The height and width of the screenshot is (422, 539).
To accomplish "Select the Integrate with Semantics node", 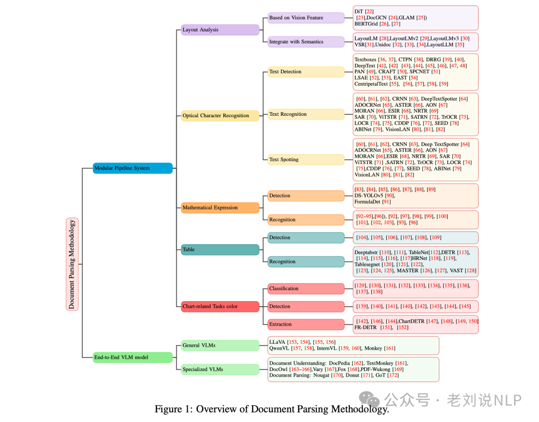I will 305,42.
